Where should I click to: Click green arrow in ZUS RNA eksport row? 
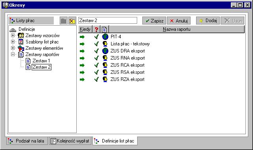click(x=82, y=58)
